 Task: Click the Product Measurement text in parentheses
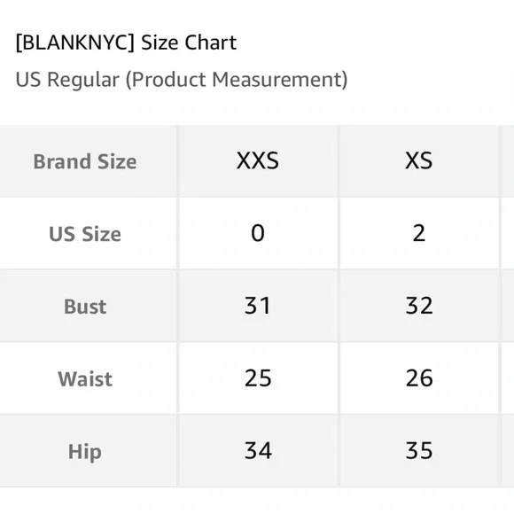click(237, 80)
